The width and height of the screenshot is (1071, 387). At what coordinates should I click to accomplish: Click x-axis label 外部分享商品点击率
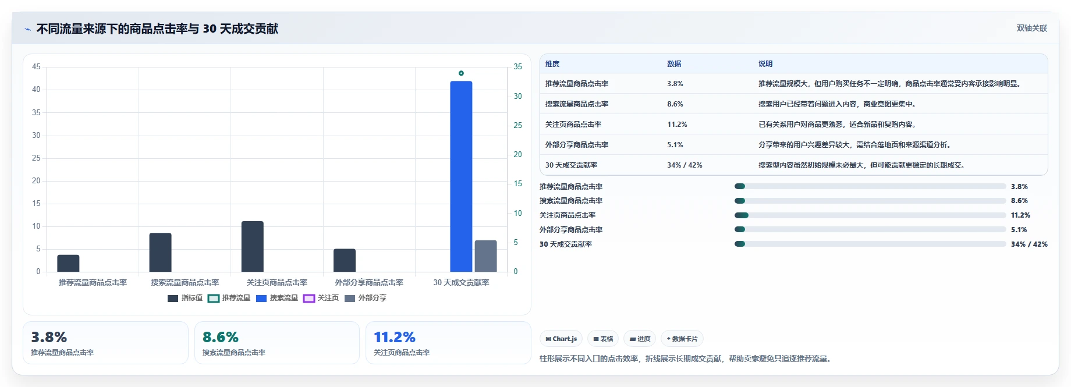point(369,282)
